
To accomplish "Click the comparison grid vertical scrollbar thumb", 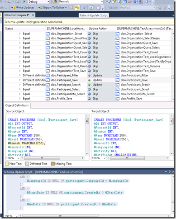I will click(x=173, y=77).
